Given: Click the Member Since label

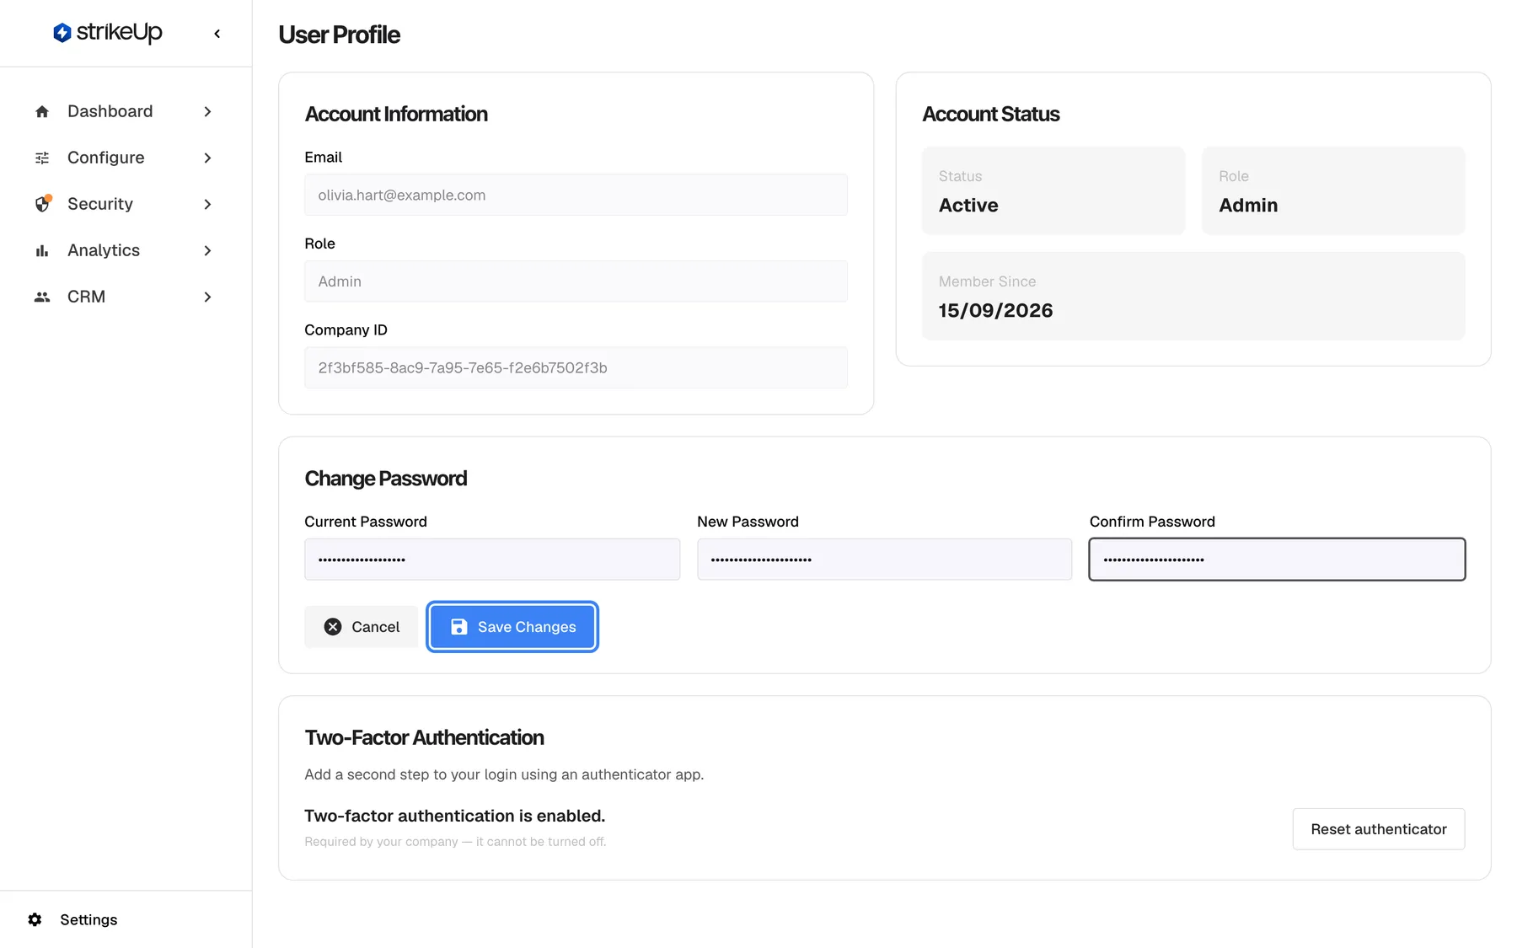Looking at the screenshot, I should (987, 281).
